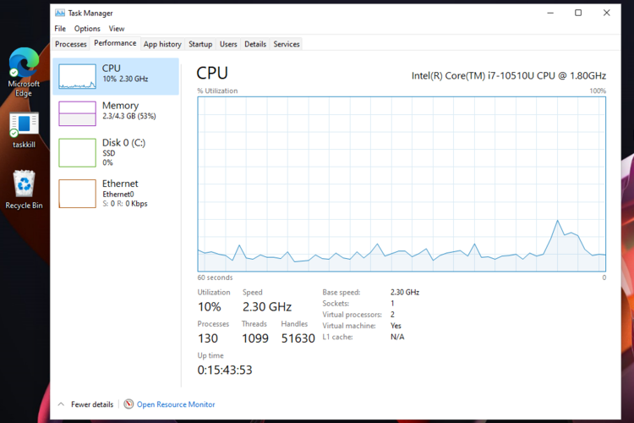Click the Open Resource Monitor link

pyautogui.click(x=176, y=404)
